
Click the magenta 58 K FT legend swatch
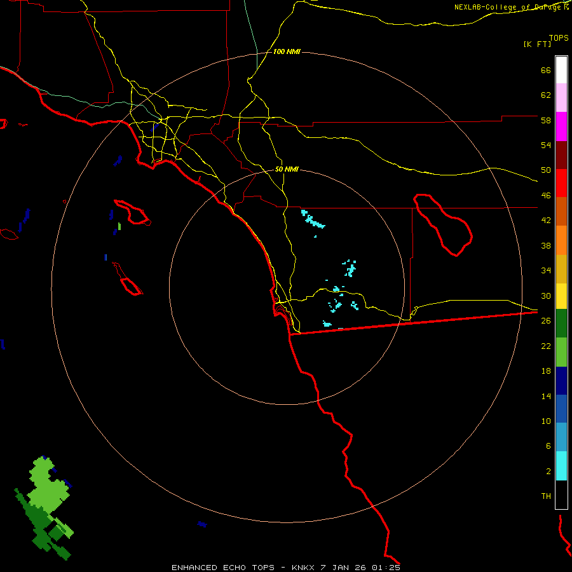click(561, 126)
